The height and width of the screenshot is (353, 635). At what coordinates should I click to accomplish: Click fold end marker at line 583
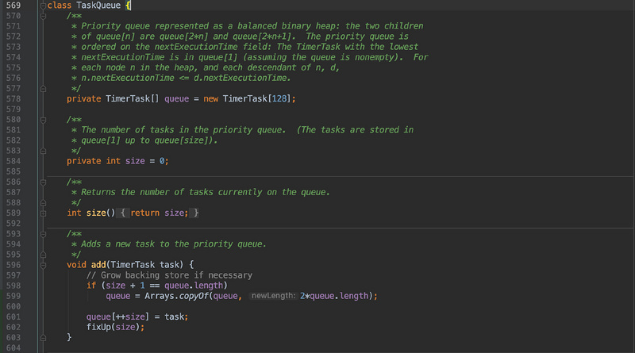tap(42, 150)
